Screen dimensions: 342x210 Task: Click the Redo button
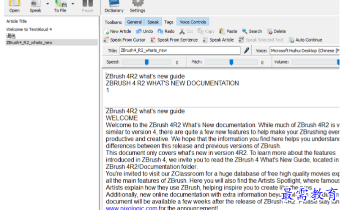[166, 31]
